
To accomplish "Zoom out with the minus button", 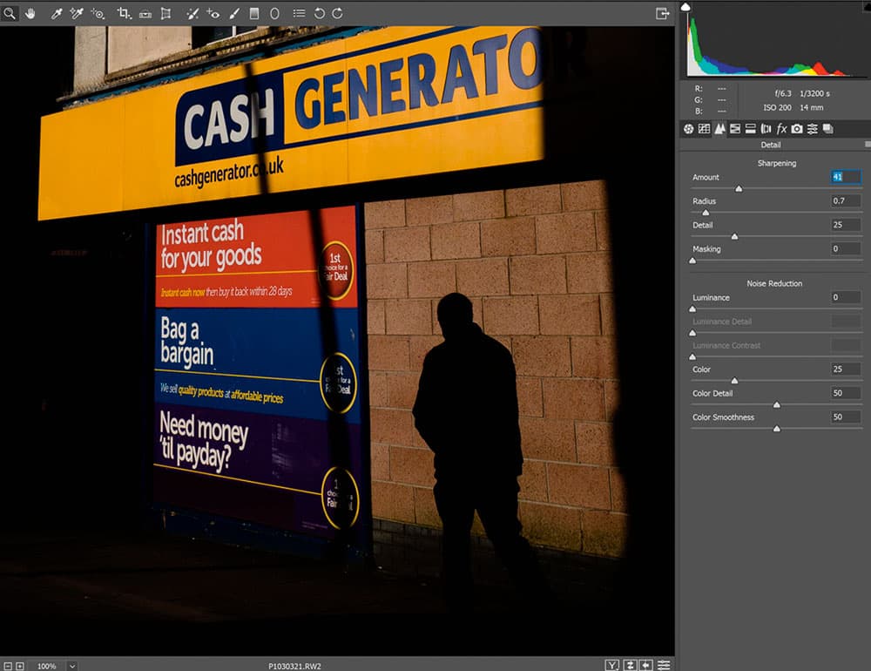I will point(8,666).
